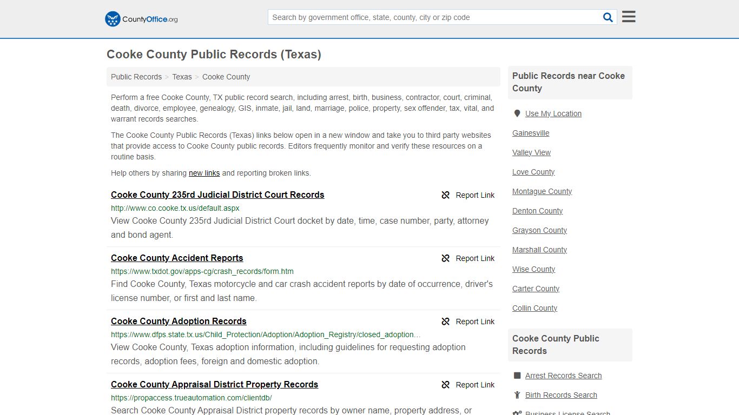Click the broken link icon for Accident Reports

446,258
